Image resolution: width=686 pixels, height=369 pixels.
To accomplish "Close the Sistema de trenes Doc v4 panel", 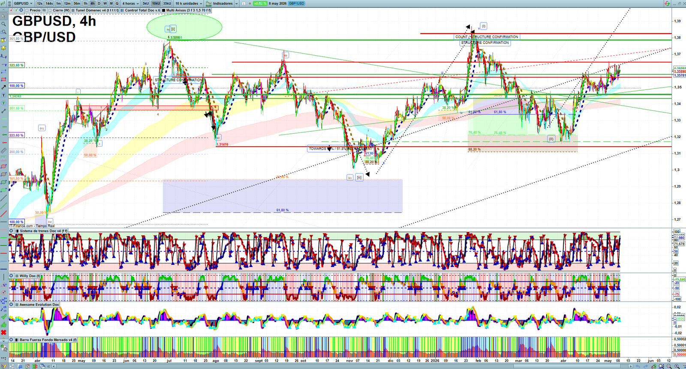I will coord(11,231).
